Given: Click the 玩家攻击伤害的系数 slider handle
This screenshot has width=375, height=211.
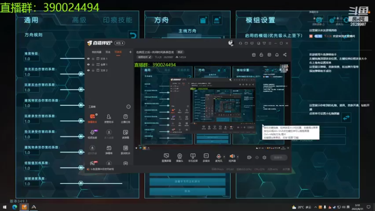Looking at the screenshot, I should click(x=81, y=90).
